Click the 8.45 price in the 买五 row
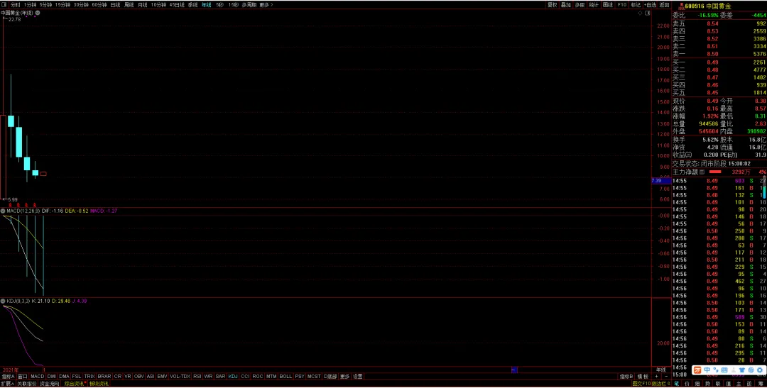Image resolution: width=767 pixels, height=388 pixels. point(713,92)
